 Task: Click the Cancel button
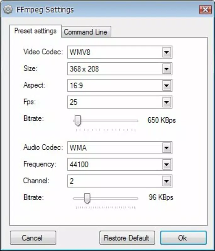click(x=33, y=238)
